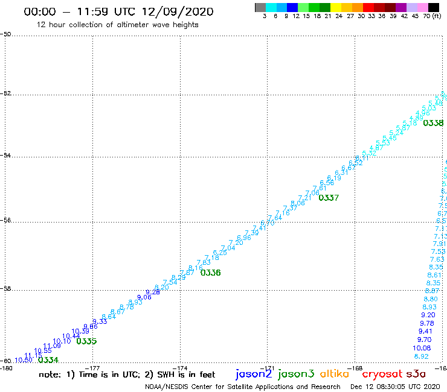
Task: Click 'NOAA/NESDIS Center for Satellite Applications and Research'
Action: point(243,387)
